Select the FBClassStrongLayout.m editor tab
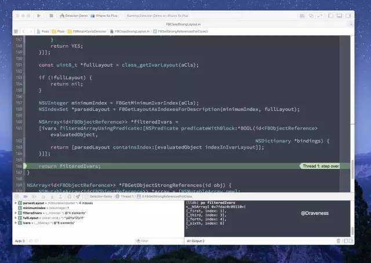The height and width of the screenshot is (263, 371). point(183,24)
